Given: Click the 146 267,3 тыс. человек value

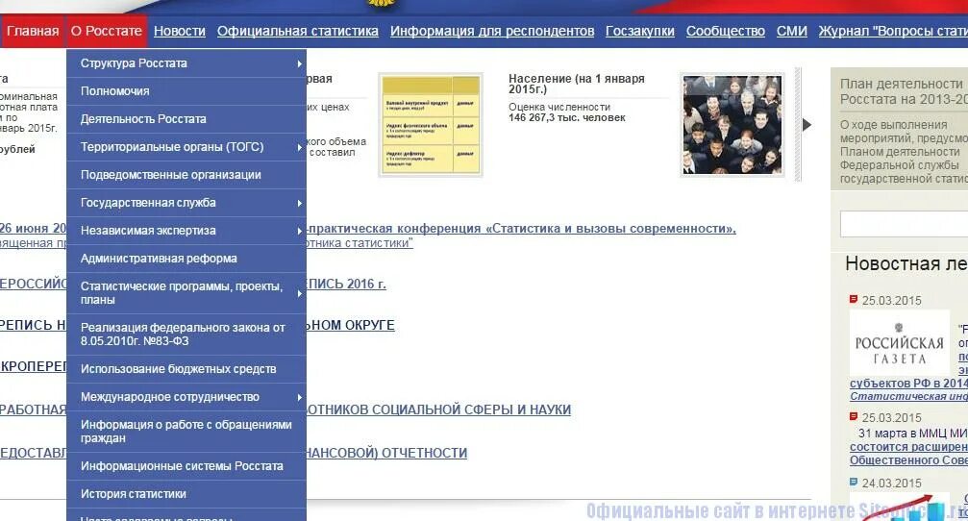Looking at the screenshot, I should [x=567, y=118].
